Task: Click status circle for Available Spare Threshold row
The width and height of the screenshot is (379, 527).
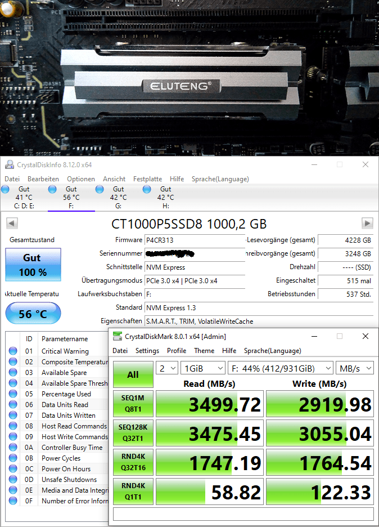Action: (x=13, y=383)
